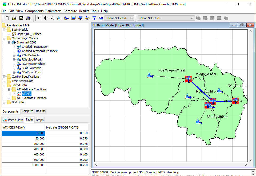Select the Zoom magnifier tool
The height and width of the screenshot is (176, 256).
[x=53, y=18]
